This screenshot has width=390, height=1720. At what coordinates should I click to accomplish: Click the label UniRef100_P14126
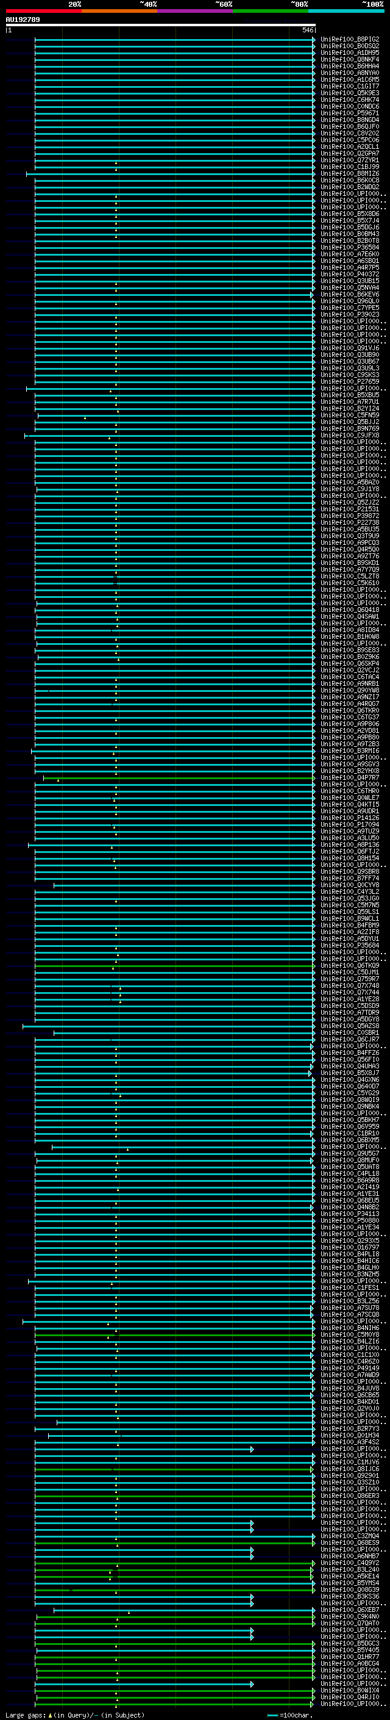[350, 818]
